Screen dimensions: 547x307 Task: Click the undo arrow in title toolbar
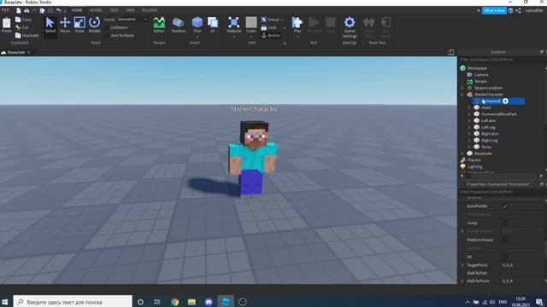tap(59, 10)
